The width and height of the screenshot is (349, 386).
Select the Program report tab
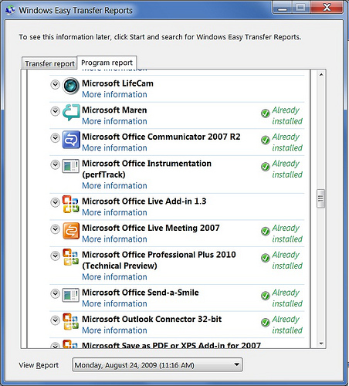tap(107, 63)
